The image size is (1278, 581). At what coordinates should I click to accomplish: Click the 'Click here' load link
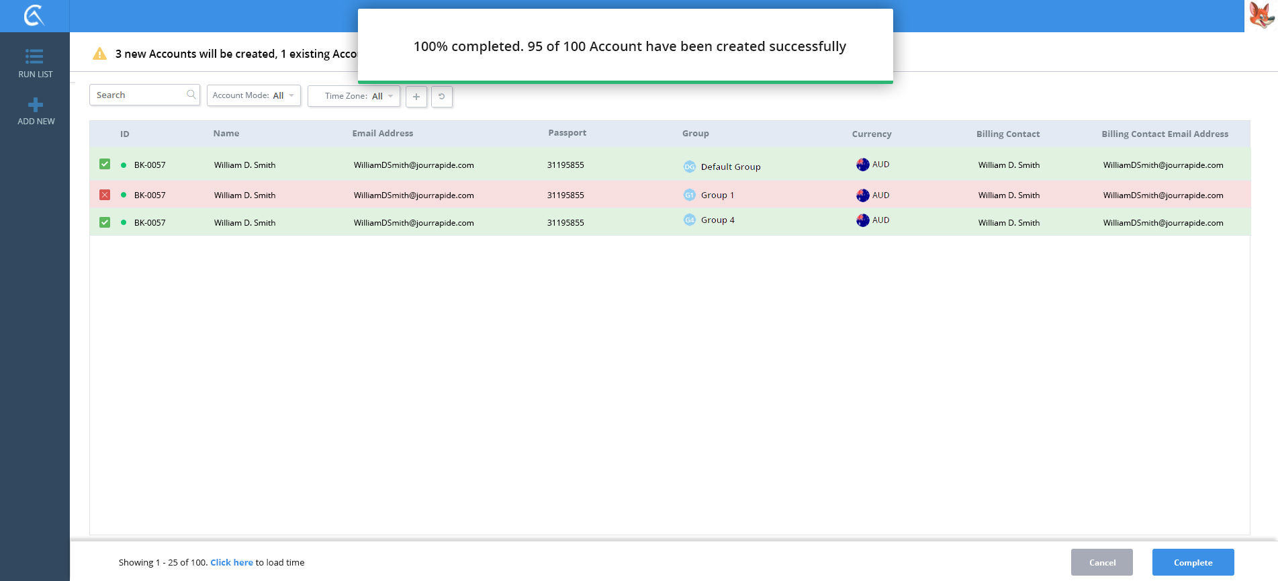pos(232,562)
